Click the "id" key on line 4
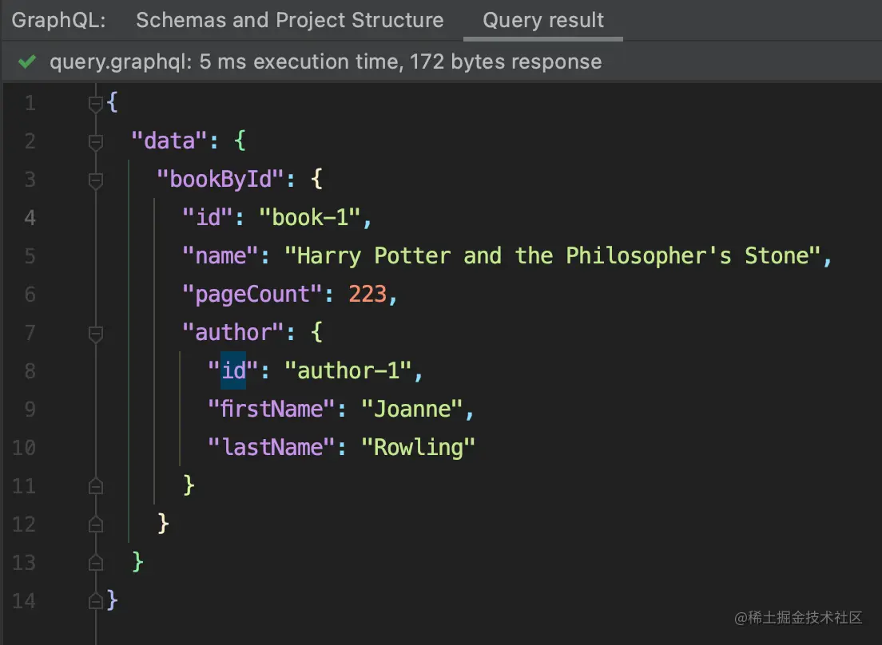This screenshot has height=645, width=882. [x=207, y=217]
